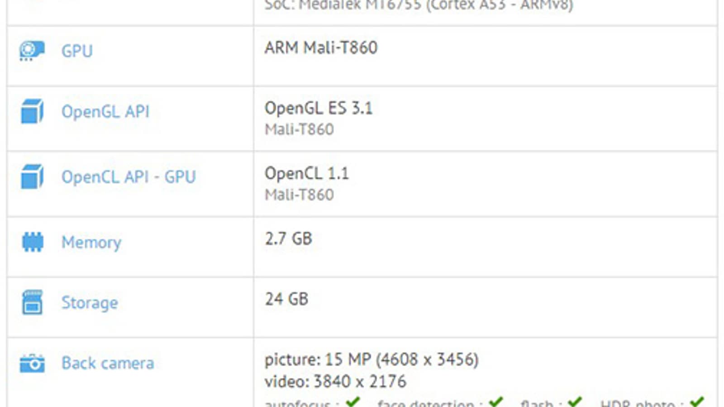Click the Back camera icon

32,363
